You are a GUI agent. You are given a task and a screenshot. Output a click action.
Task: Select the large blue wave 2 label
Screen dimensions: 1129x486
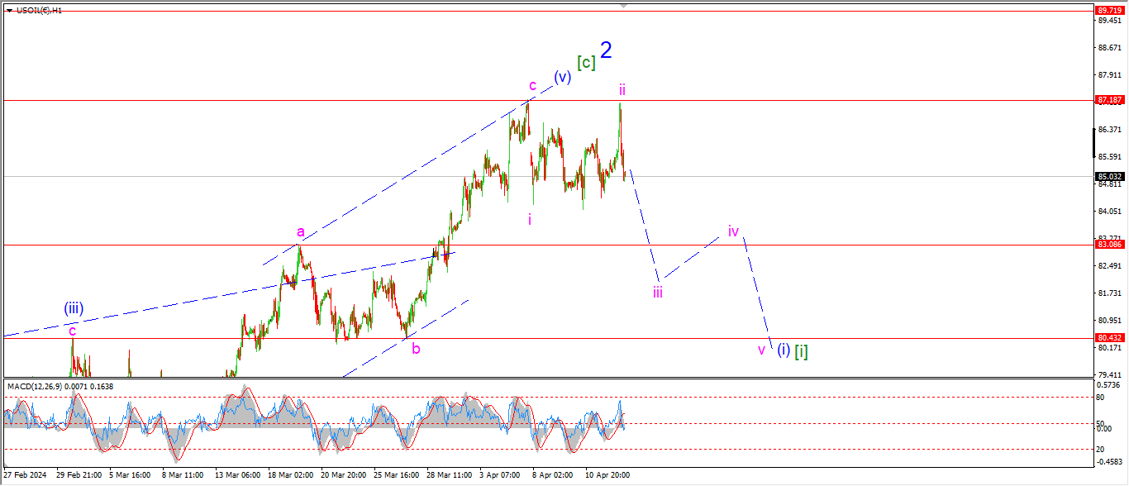[607, 50]
